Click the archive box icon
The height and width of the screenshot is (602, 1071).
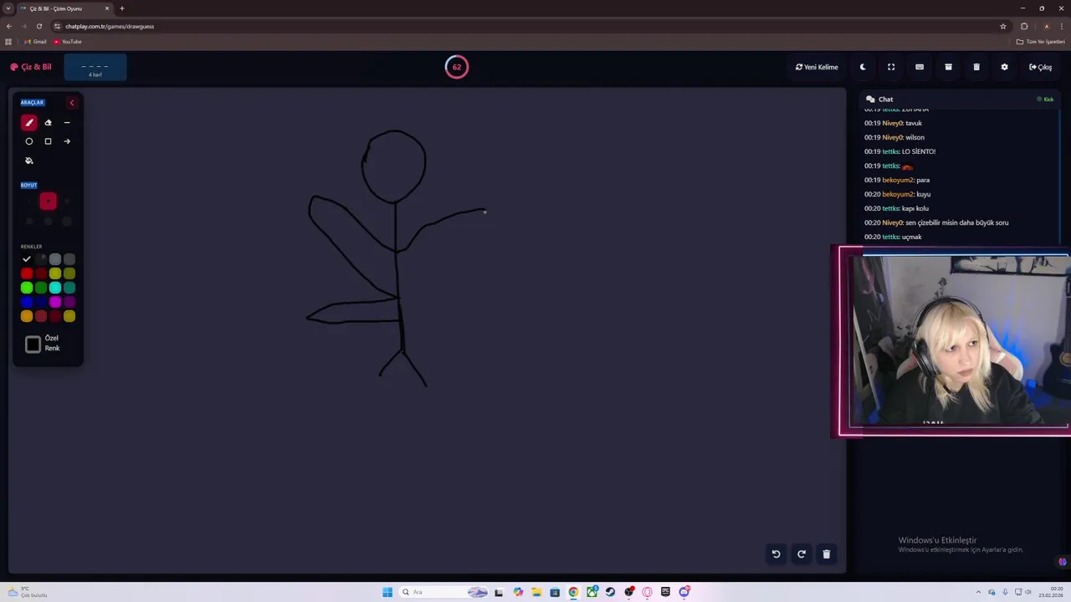[948, 67]
